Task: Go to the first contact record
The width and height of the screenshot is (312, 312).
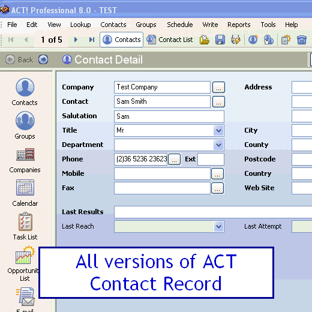Action: pyautogui.click(x=11, y=40)
